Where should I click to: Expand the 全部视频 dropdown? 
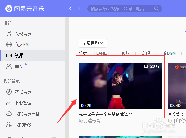[93, 43]
